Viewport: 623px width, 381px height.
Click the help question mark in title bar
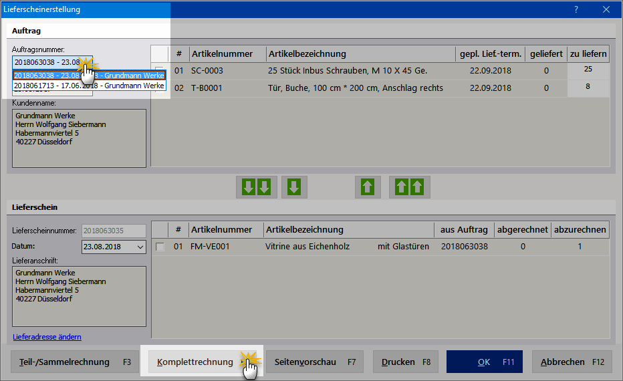coord(576,9)
